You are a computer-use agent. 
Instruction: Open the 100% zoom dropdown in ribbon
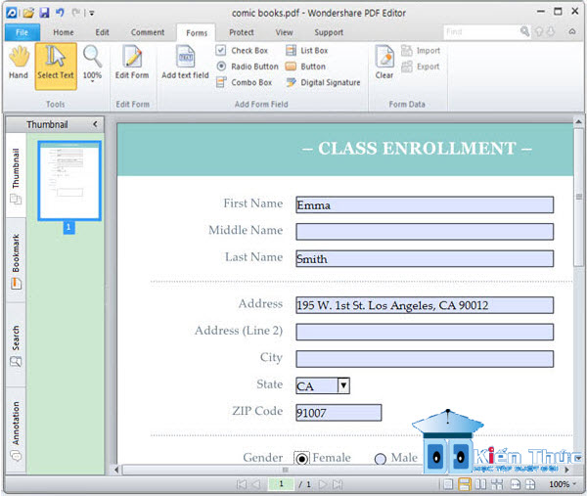tap(92, 63)
